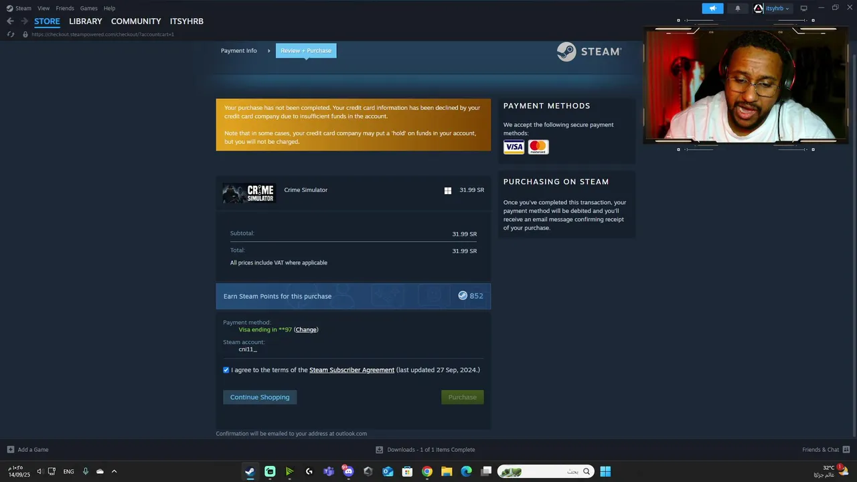857x482 pixels.
Task: Click the checkout URL address field
Action: click(102, 34)
